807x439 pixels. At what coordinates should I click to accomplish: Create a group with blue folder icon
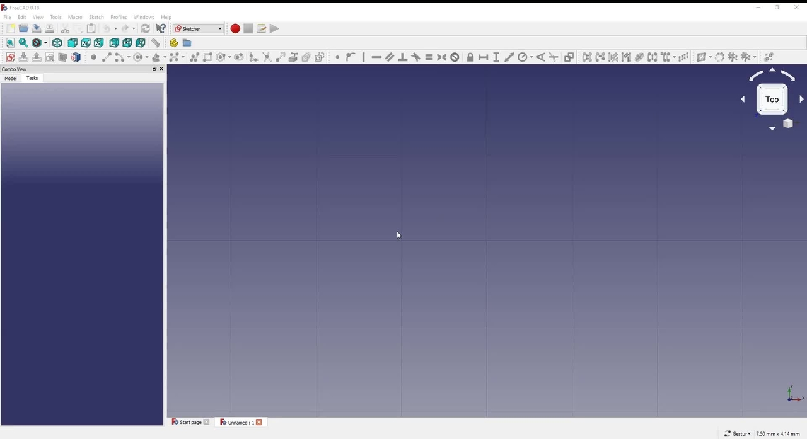187,43
